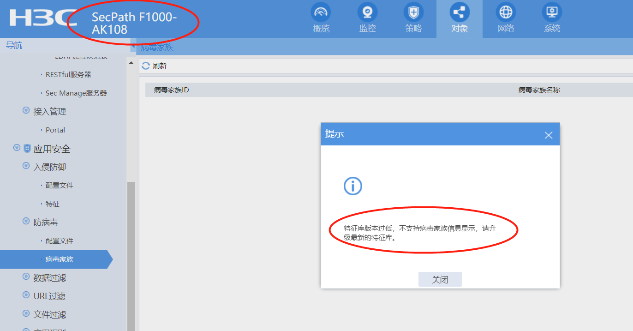Expand the URL过滤 group

pyautogui.click(x=26, y=295)
